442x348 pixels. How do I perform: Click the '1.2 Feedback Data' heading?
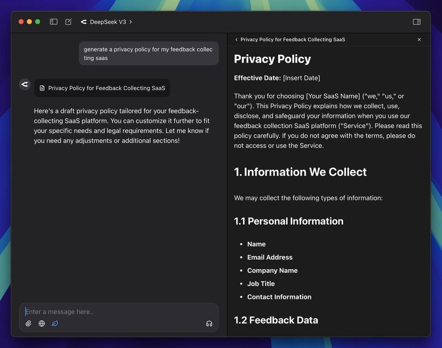coord(276,320)
